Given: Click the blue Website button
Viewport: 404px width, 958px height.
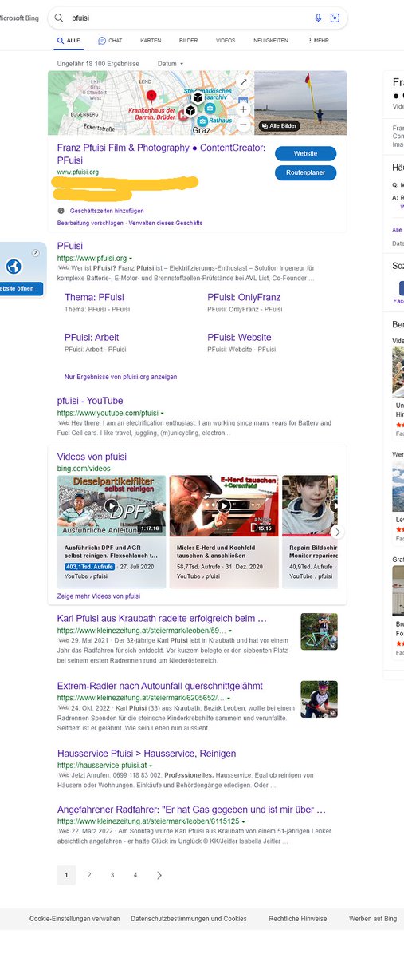Looking at the screenshot, I should tap(305, 154).
